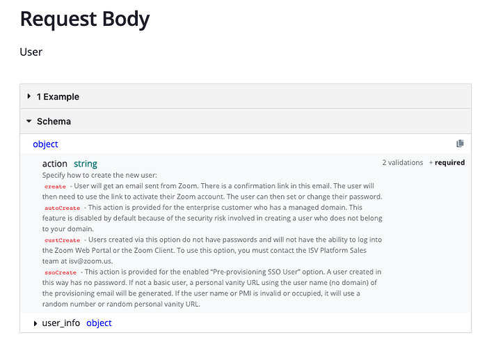
Task: Click the green string type label
Action: tap(86, 164)
